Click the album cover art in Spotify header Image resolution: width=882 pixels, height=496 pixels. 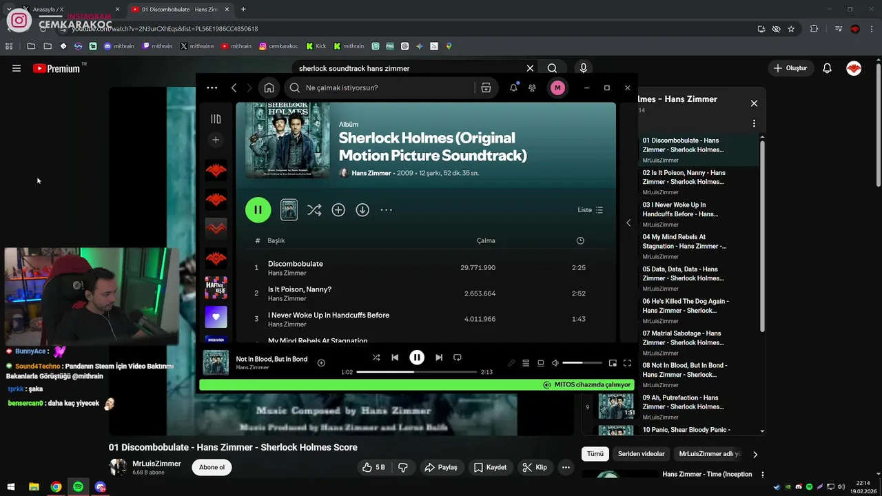(287, 141)
